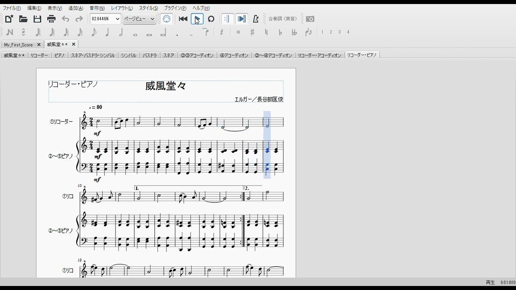This screenshot has height=290, width=516.
Task: Save the current score
Action: [37, 19]
